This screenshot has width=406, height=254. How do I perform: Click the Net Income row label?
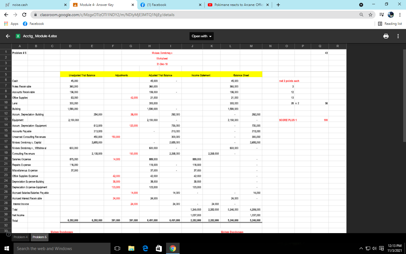(18, 215)
